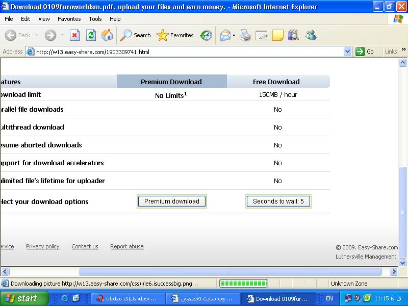The width and height of the screenshot is (408, 306).
Task: Open the Tools menu
Action: pos(95,19)
